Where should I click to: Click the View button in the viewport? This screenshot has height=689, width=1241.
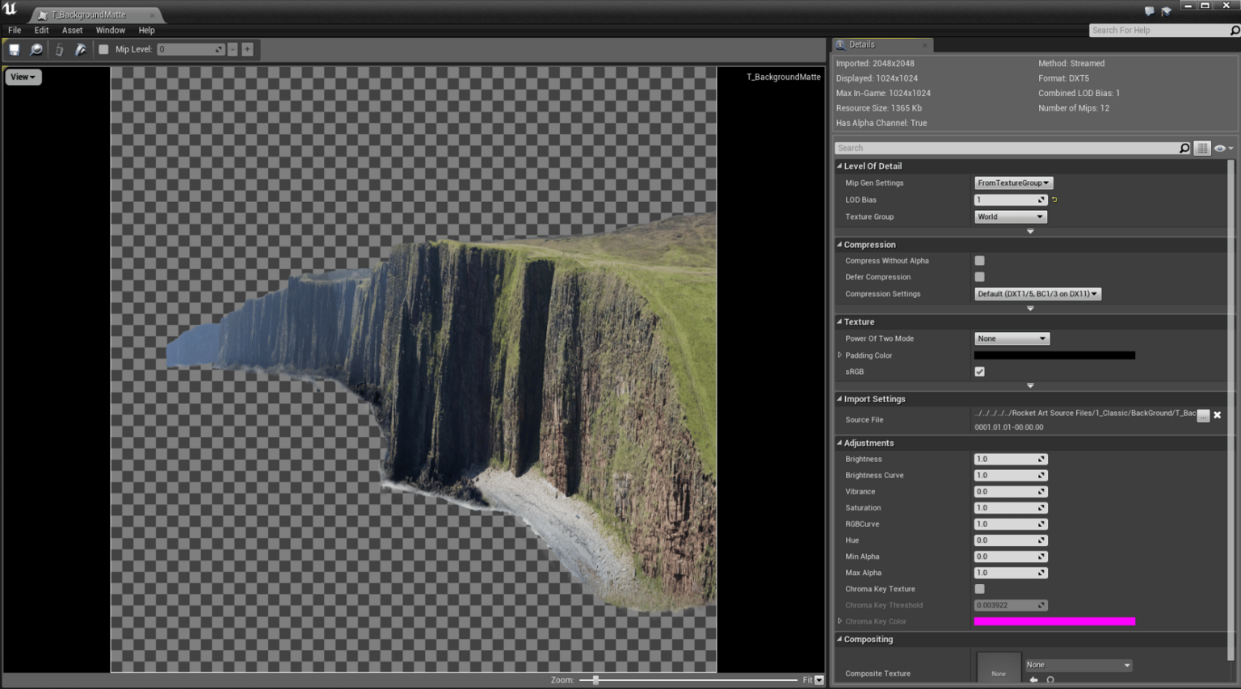pos(23,77)
